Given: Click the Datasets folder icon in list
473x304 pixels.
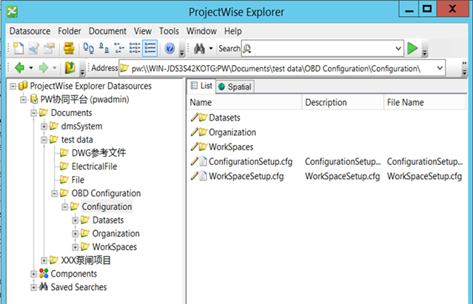Looking at the screenshot, I should pos(203,117).
